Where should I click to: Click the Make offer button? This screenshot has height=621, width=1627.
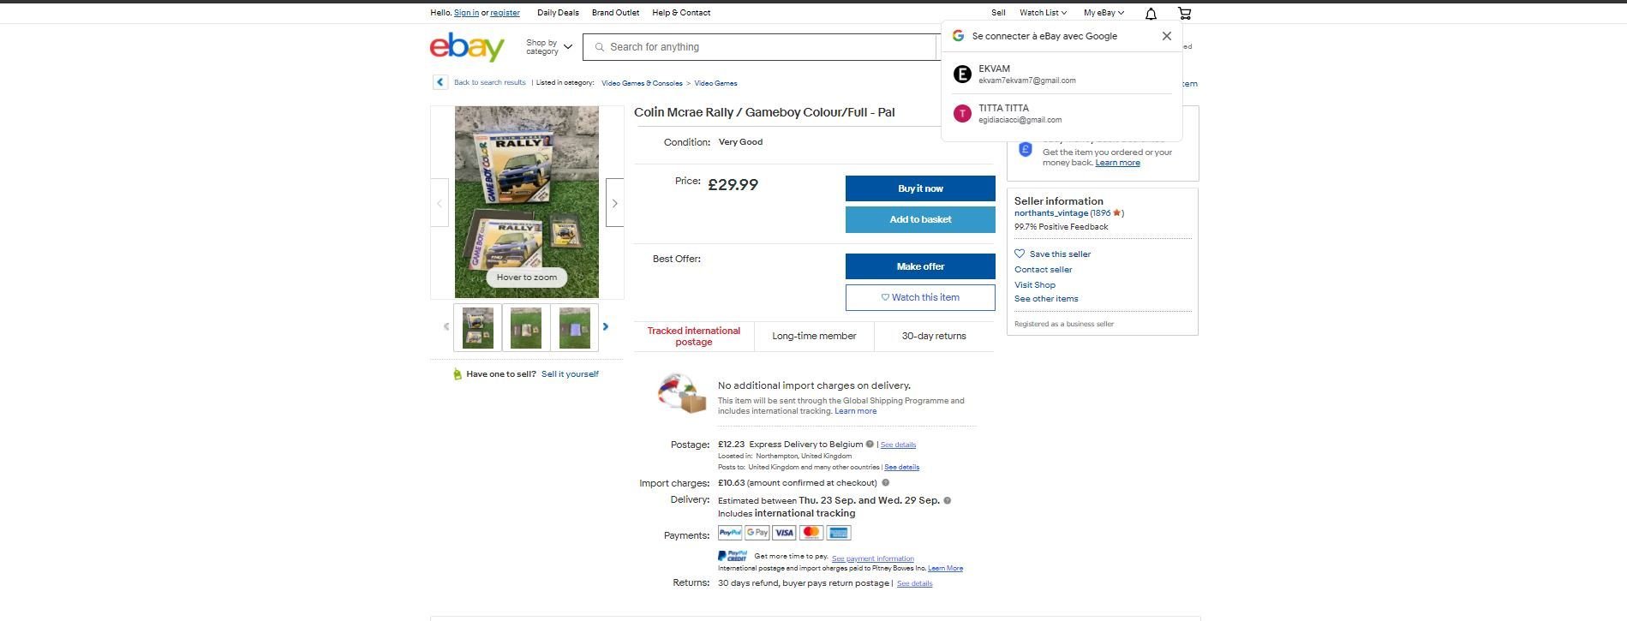click(920, 266)
